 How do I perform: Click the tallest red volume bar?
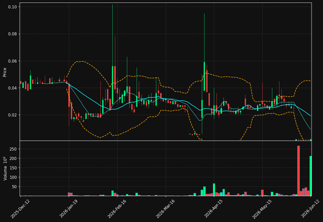tap(299, 171)
